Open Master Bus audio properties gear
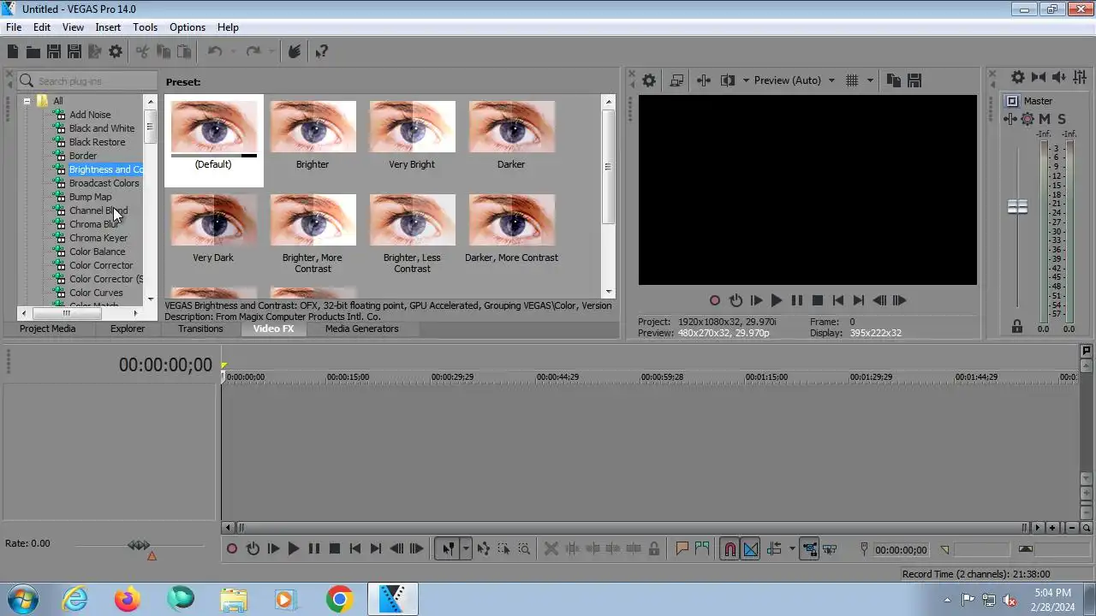The image size is (1096, 616). point(1018,77)
